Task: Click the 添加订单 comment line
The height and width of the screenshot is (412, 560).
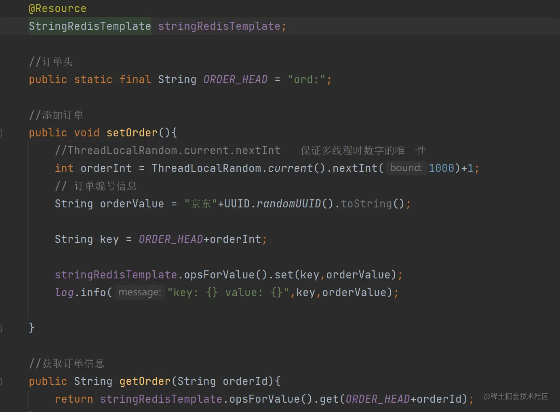Action: (56, 115)
